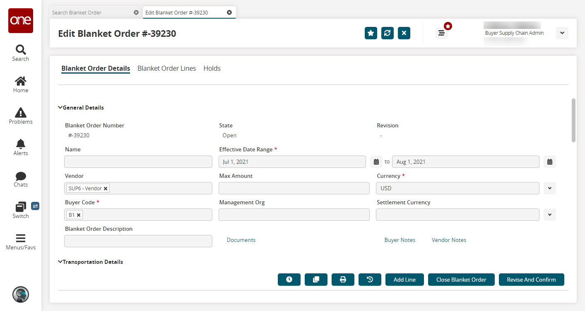Switch to Blanket Order Lines tab
Viewport: 585px width, 311px height.
click(166, 68)
